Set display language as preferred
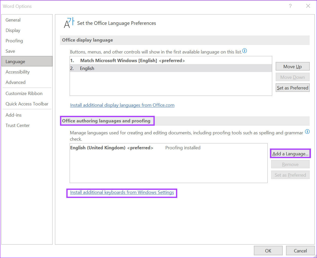This screenshot has height=258, width=317. pyautogui.click(x=292, y=88)
